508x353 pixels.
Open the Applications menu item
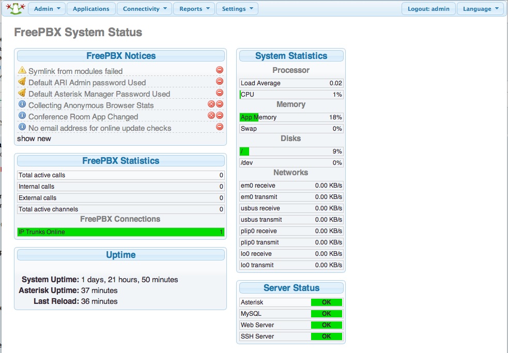click(x=91, y=9)
